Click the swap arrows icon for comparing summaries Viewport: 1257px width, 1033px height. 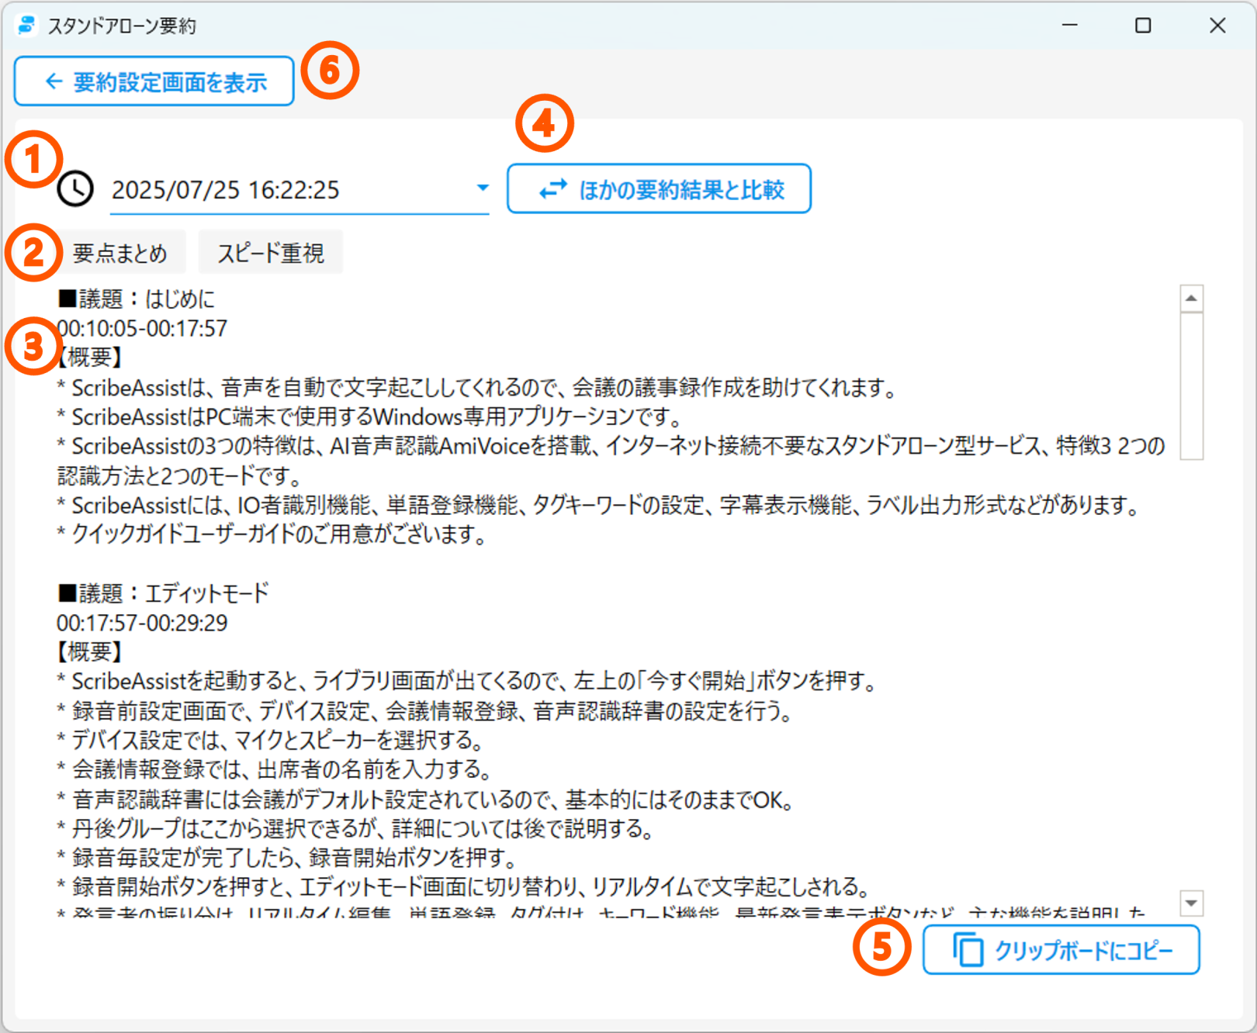pyautogui.click(x=553, y=189)
